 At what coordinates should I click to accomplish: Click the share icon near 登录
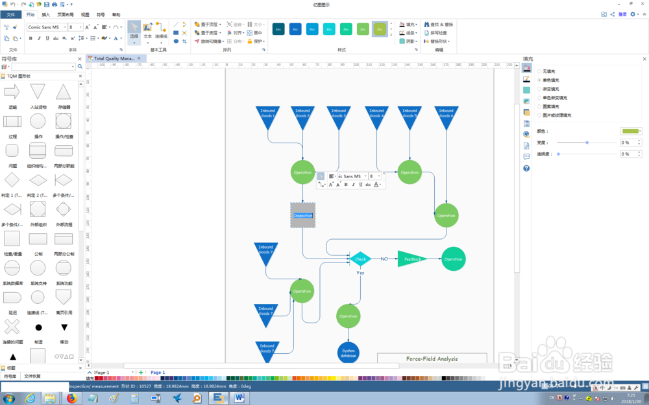click(x=613, y=14)
